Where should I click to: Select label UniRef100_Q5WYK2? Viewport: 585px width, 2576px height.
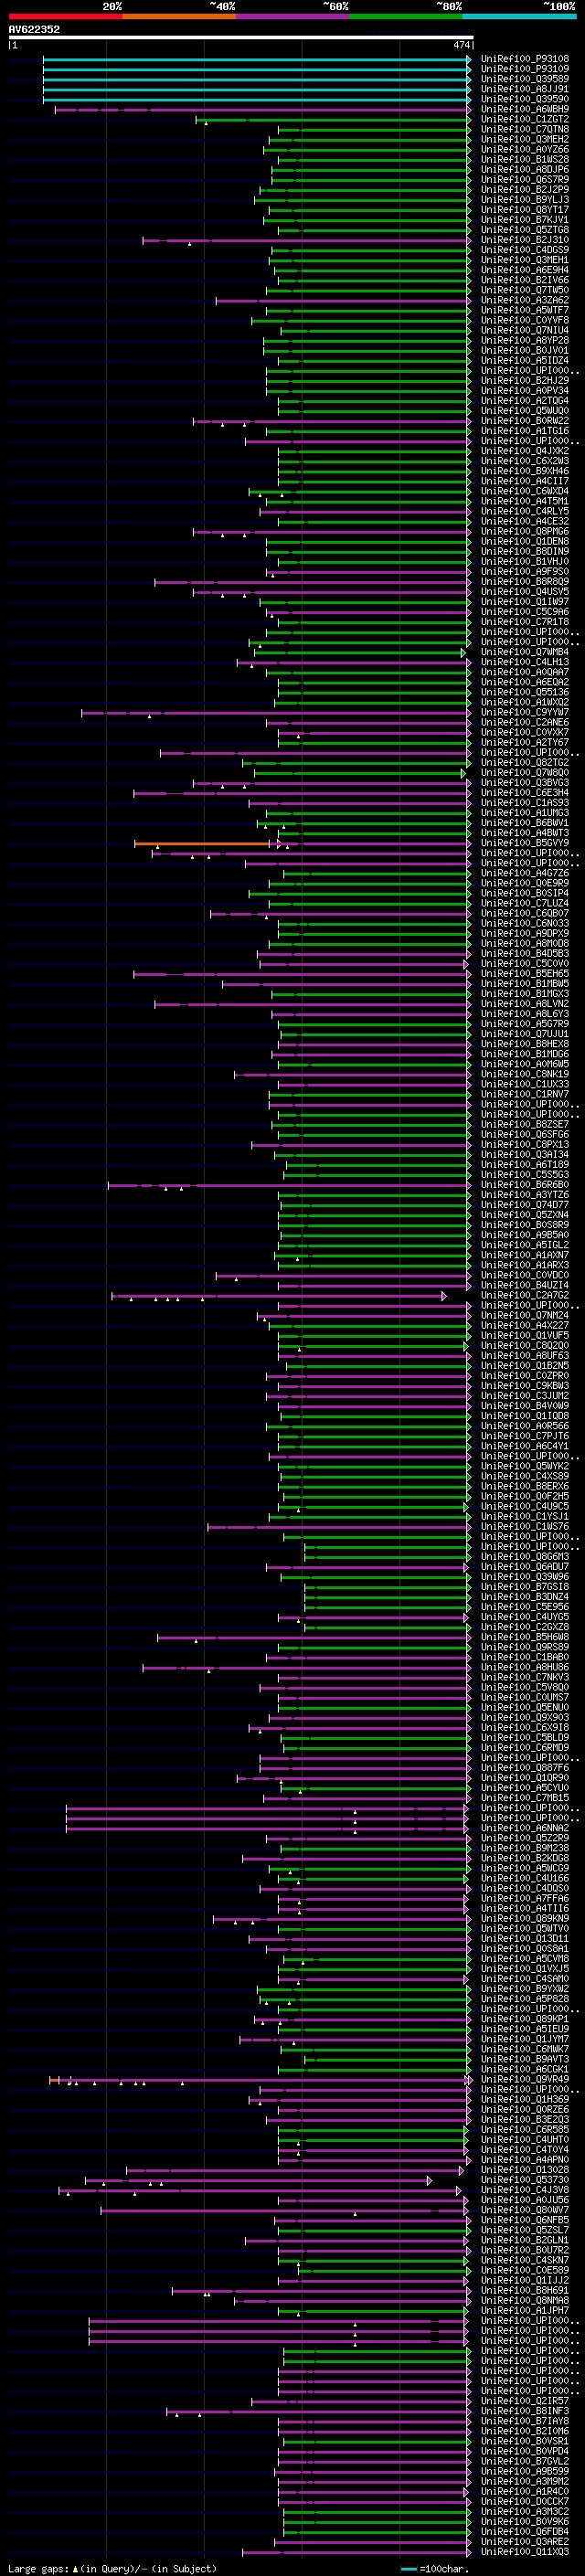[x=525, y=1466]
